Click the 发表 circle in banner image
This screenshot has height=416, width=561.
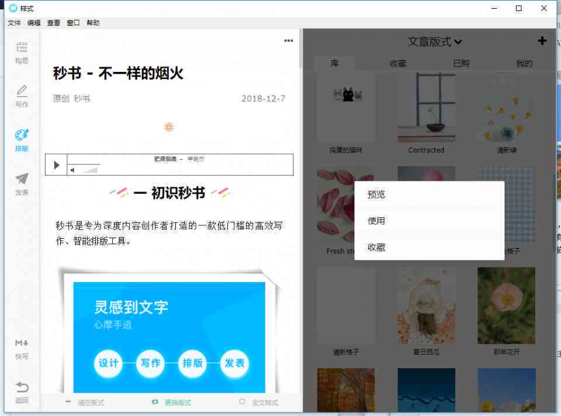pos(235,363)
